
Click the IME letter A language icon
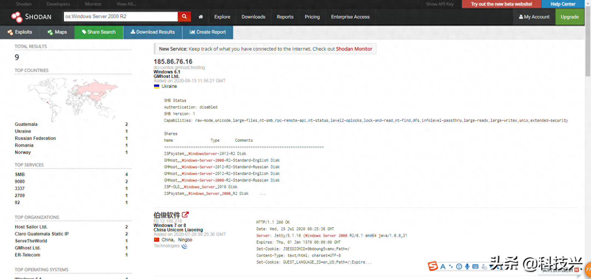[x=443, y=266]
